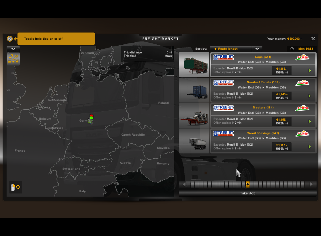Viewport: 321px width, 236px height.
Task: Select the green-red flag marker on Germany
Action: (x=91, y=119)
